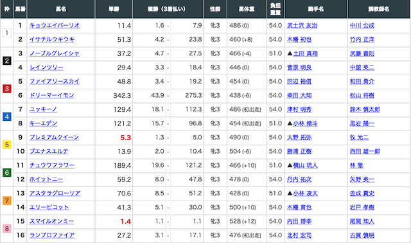Click the 単勝 column header
Viewport: 411px width, 243px height.
click(114, 9)
